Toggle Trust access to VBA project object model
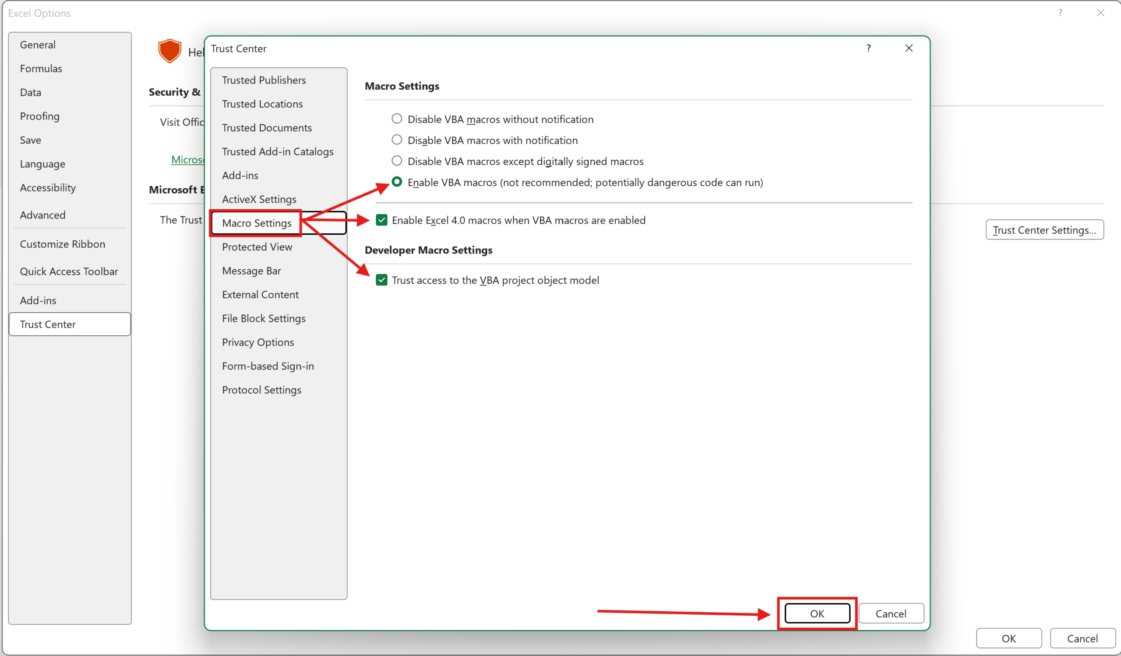The height and width of the screenshot is (656, 1121). (x=382, y=280)
